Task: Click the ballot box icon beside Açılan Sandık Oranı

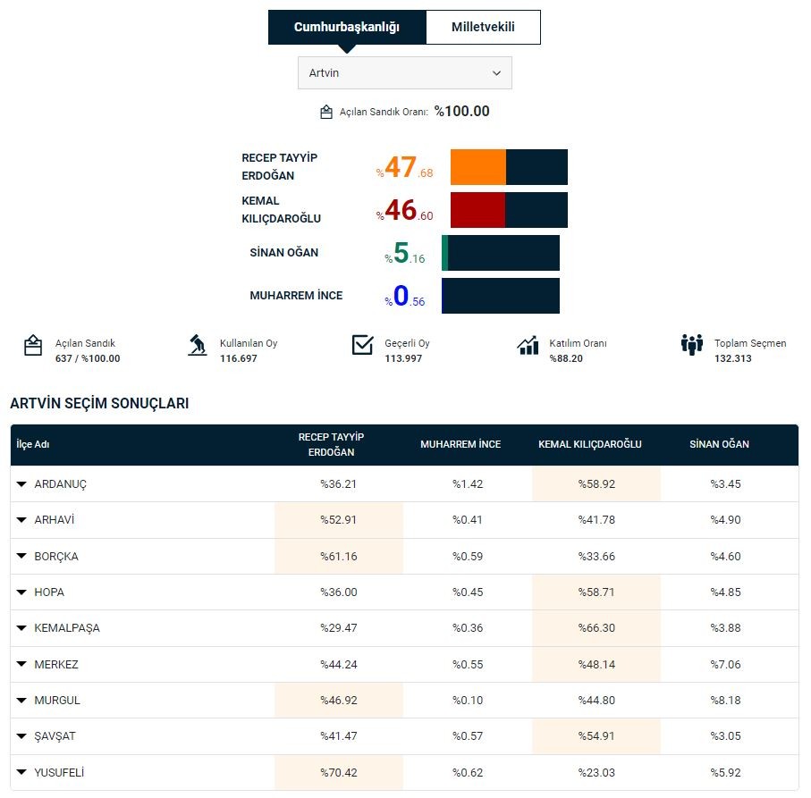Action: pos(326,112)
